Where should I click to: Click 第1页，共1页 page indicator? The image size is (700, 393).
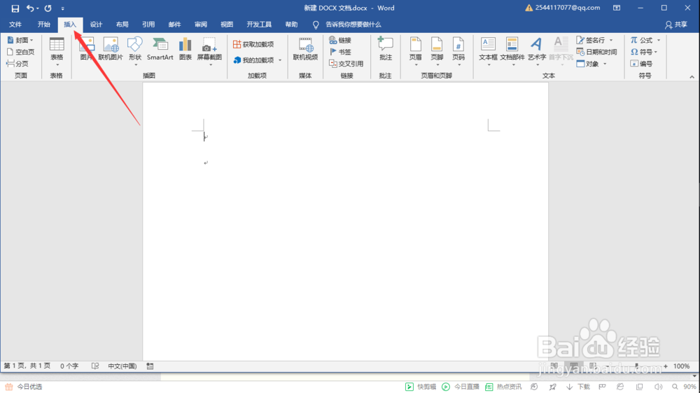point(27,366)
